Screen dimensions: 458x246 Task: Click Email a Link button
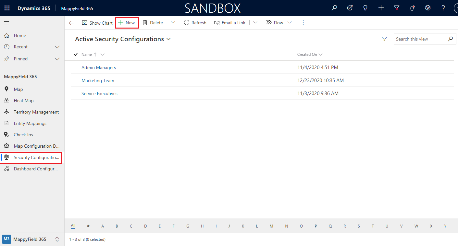pyautogui.click(x=230, y=23)
